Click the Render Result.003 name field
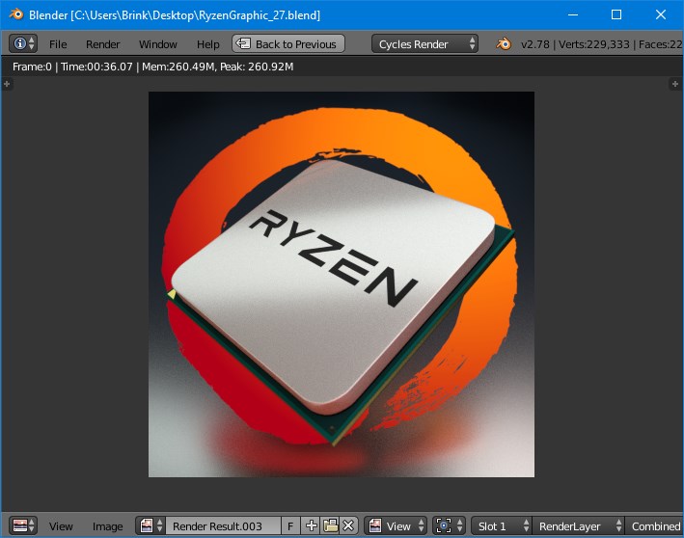 [x=223, y=525]
